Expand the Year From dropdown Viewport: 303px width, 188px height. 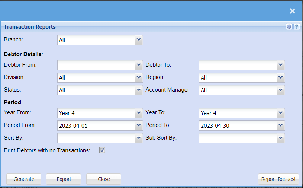click(x=139, y=113)
